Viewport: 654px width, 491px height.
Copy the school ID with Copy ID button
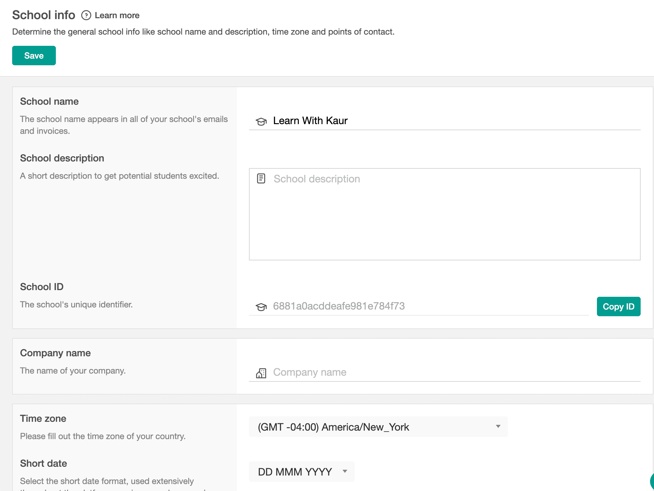coord(618,306)
